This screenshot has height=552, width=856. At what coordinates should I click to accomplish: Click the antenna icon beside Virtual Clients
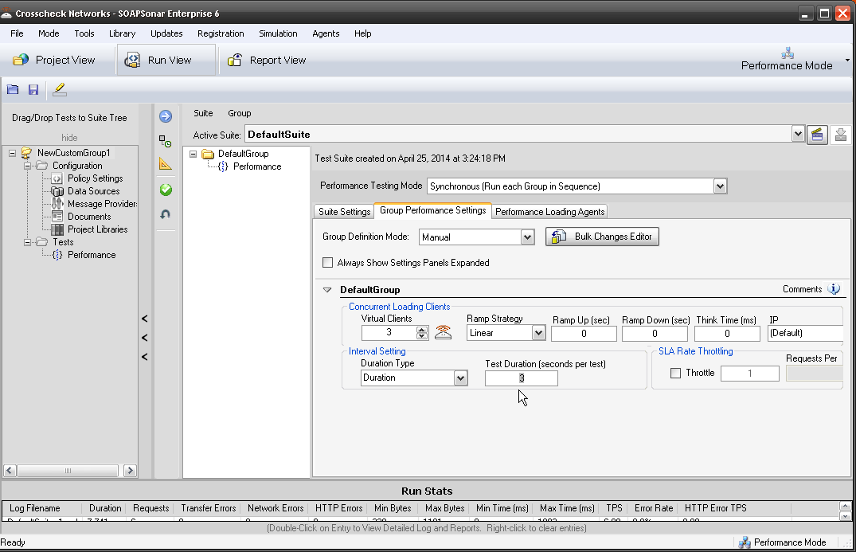click(443, 332)
